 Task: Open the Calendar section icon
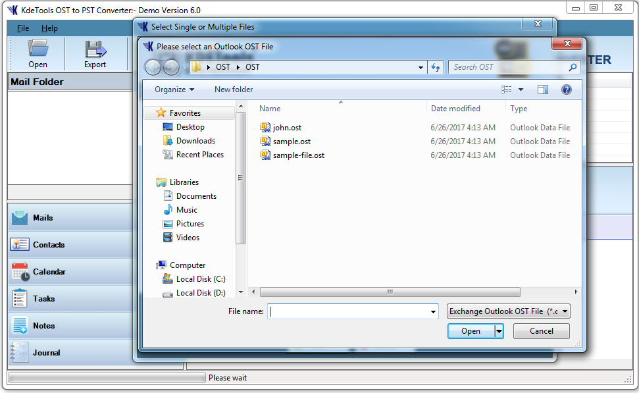tap(20, 271)
